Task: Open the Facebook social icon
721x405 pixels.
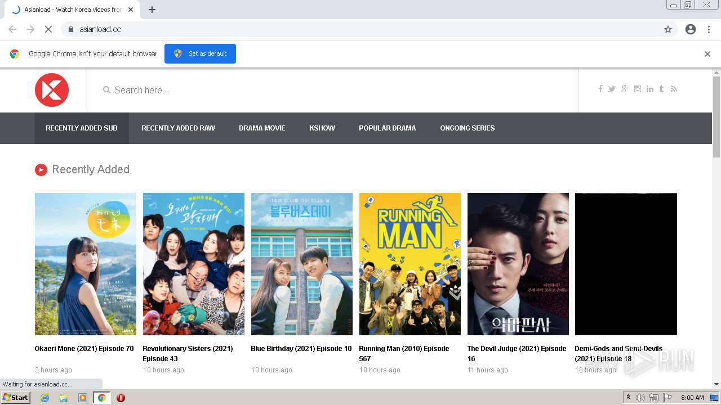Action: [x=600, y=89]
